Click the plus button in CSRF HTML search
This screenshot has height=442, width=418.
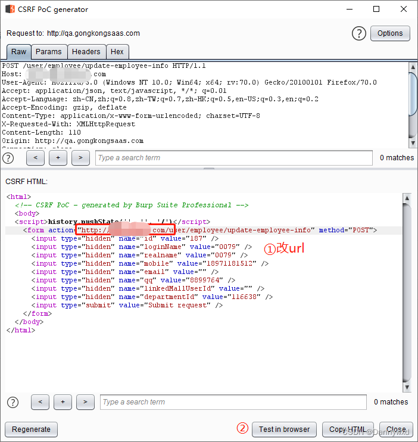point(63,402)
